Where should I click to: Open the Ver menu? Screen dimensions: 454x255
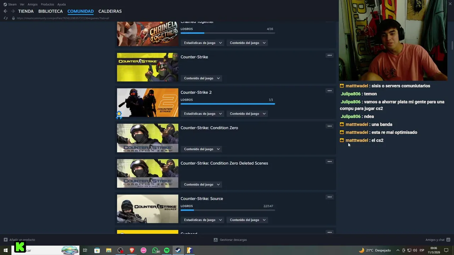pos(22,4)
